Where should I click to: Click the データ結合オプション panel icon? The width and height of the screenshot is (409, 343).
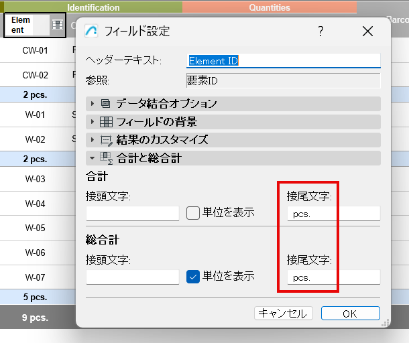106,103
